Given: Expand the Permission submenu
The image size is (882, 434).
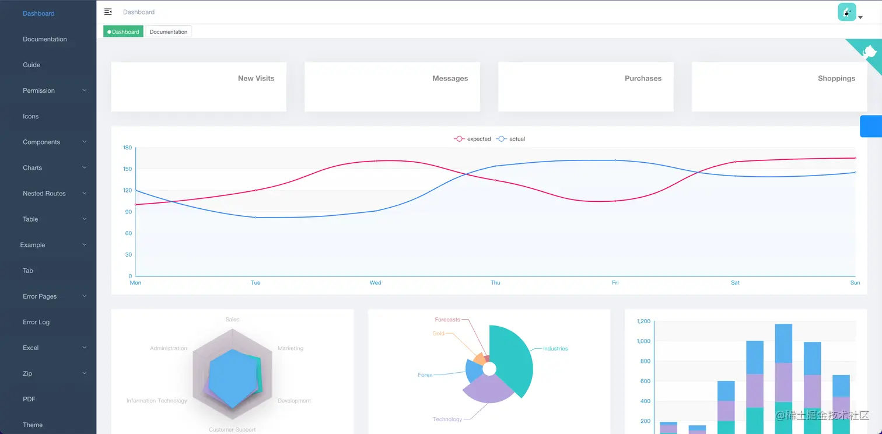Looking at the screenshot, I should 48,90.
